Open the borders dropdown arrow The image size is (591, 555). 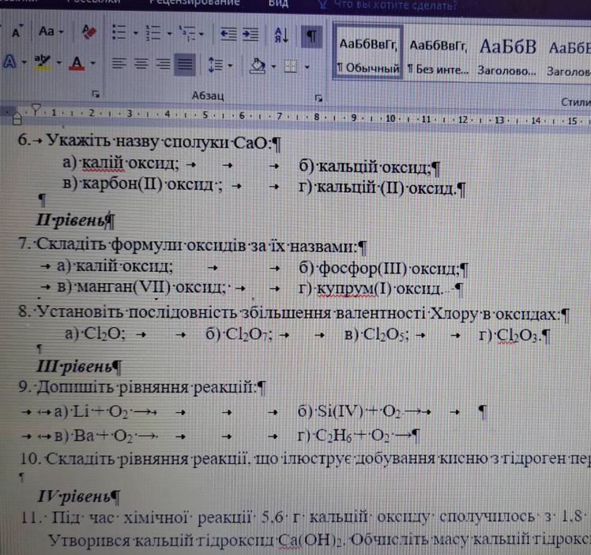pyautogui.click(x=309, y=65)
